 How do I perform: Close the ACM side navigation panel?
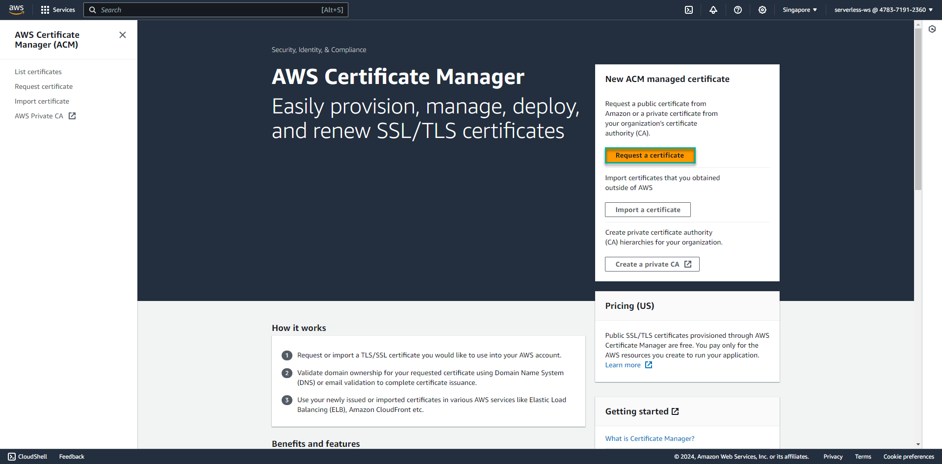pyautogui.click(x=123, y=35)
